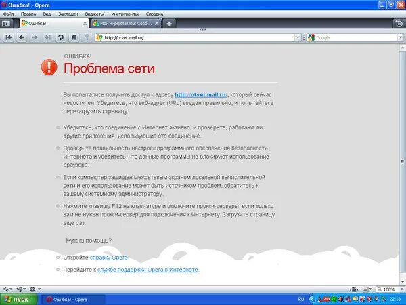406x305 pixels.
Task: Open the Вид menu
Action: (x=47, y=14)
